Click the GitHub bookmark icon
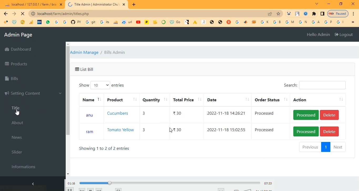This screenshot has width=359, height=191. pyautogui.click(x=73, y=22)
